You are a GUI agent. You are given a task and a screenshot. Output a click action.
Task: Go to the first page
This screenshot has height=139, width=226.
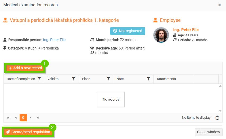point(8,118)
